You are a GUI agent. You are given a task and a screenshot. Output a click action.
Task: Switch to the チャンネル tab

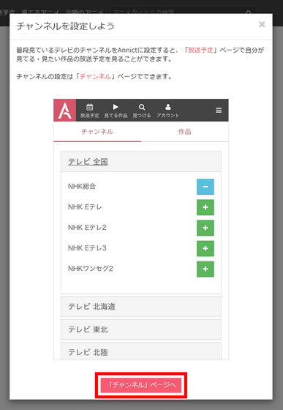click(97, 132)
